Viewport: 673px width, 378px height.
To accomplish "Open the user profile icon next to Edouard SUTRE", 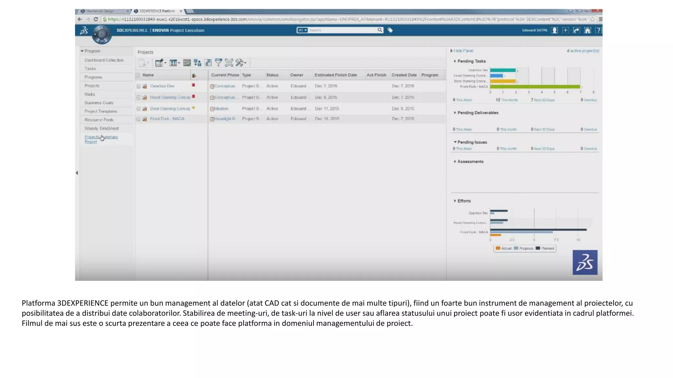I will (554, 30).
